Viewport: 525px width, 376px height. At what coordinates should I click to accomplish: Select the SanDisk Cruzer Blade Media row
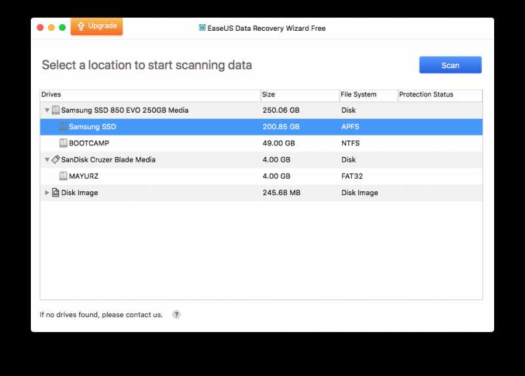pos(261,159)
